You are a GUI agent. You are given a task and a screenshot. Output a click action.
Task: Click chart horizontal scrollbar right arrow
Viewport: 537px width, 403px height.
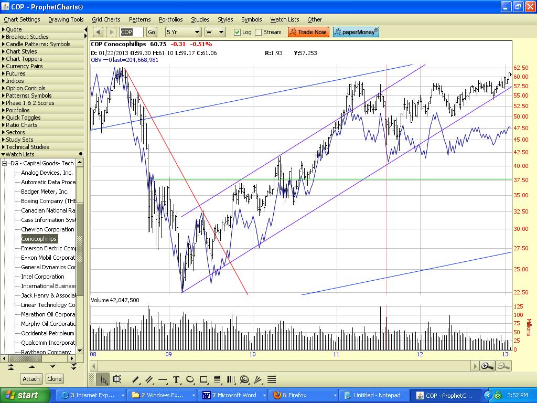coord(475,366)
